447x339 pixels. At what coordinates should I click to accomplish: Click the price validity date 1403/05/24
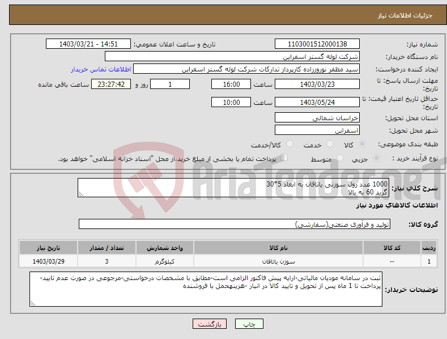pyautogui.click(x=317, y=102)
